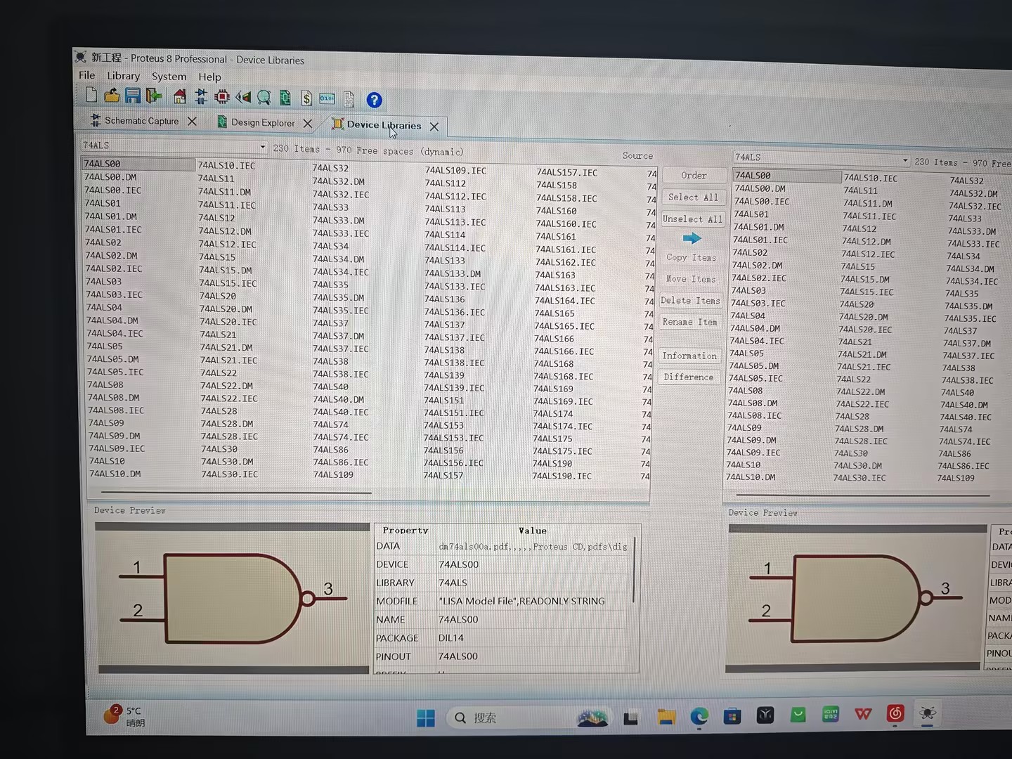Image resolution: width=1012 pixels, height=759 pixels.
Task: Click the Information button
Action: click(689, 356)
